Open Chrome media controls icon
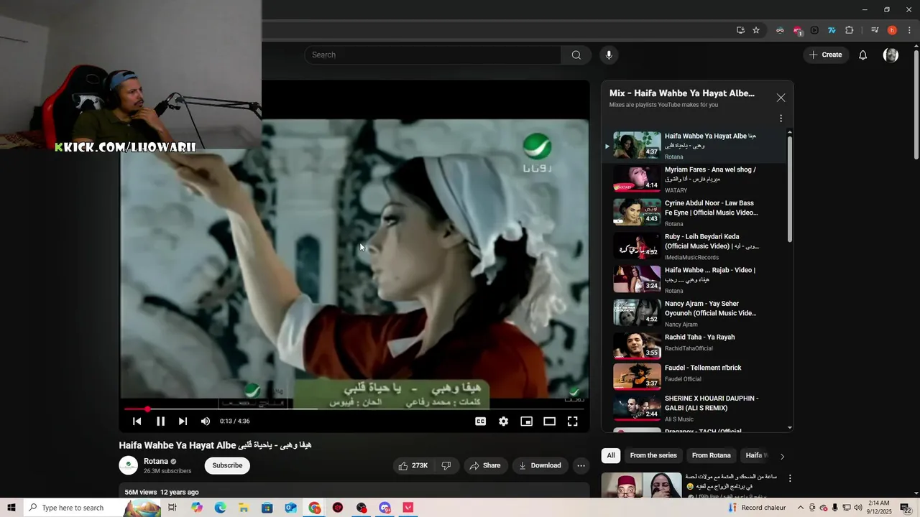The height and width of the screenshot is (517, 920). 875,30
